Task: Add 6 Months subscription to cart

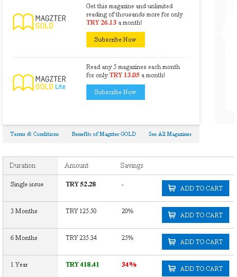Action: point(195,241)
